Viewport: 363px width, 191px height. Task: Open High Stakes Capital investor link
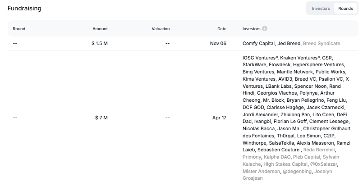[x=285, y=164]
